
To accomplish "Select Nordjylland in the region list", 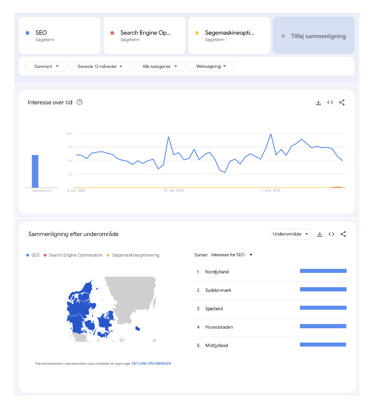I will pos(272,272).
